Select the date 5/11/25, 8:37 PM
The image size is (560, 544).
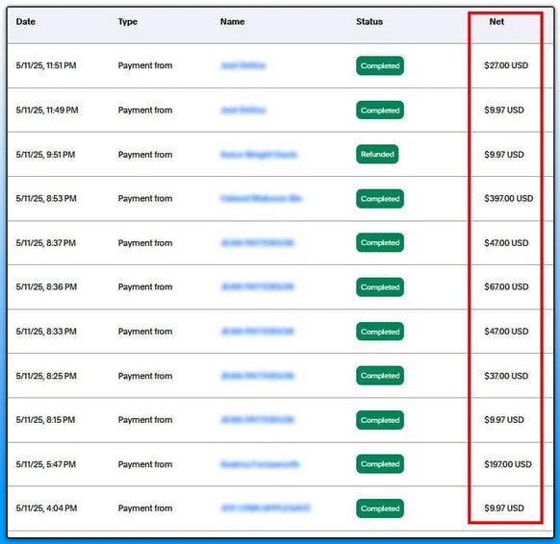[46, 243]
